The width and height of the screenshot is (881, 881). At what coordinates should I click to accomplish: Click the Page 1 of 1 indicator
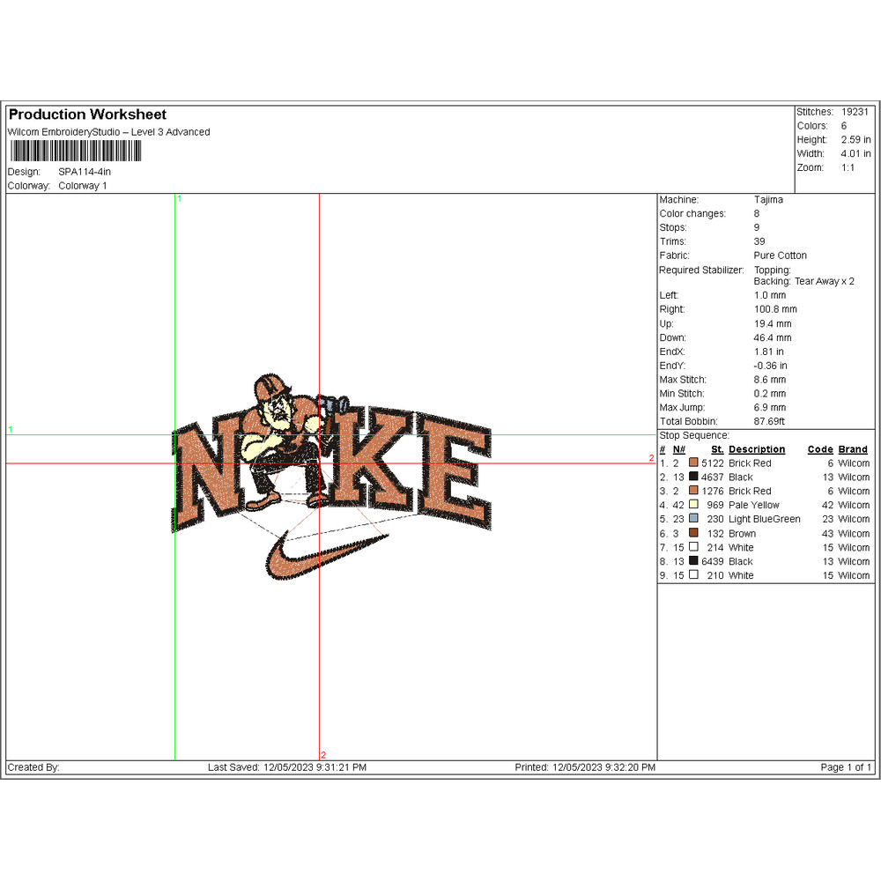click(846, 767)
